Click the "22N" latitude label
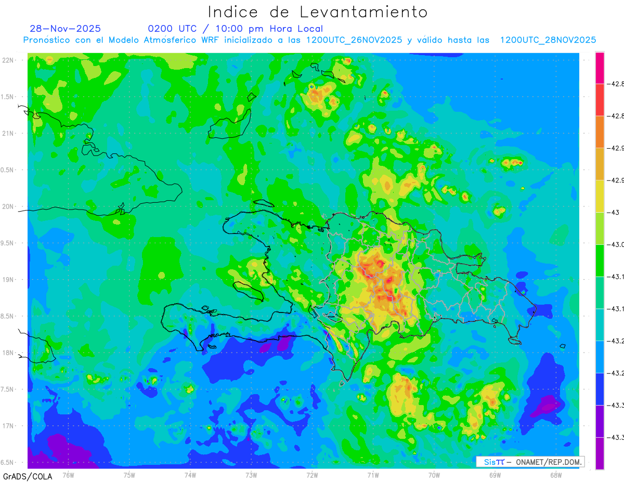 [8, 60]
